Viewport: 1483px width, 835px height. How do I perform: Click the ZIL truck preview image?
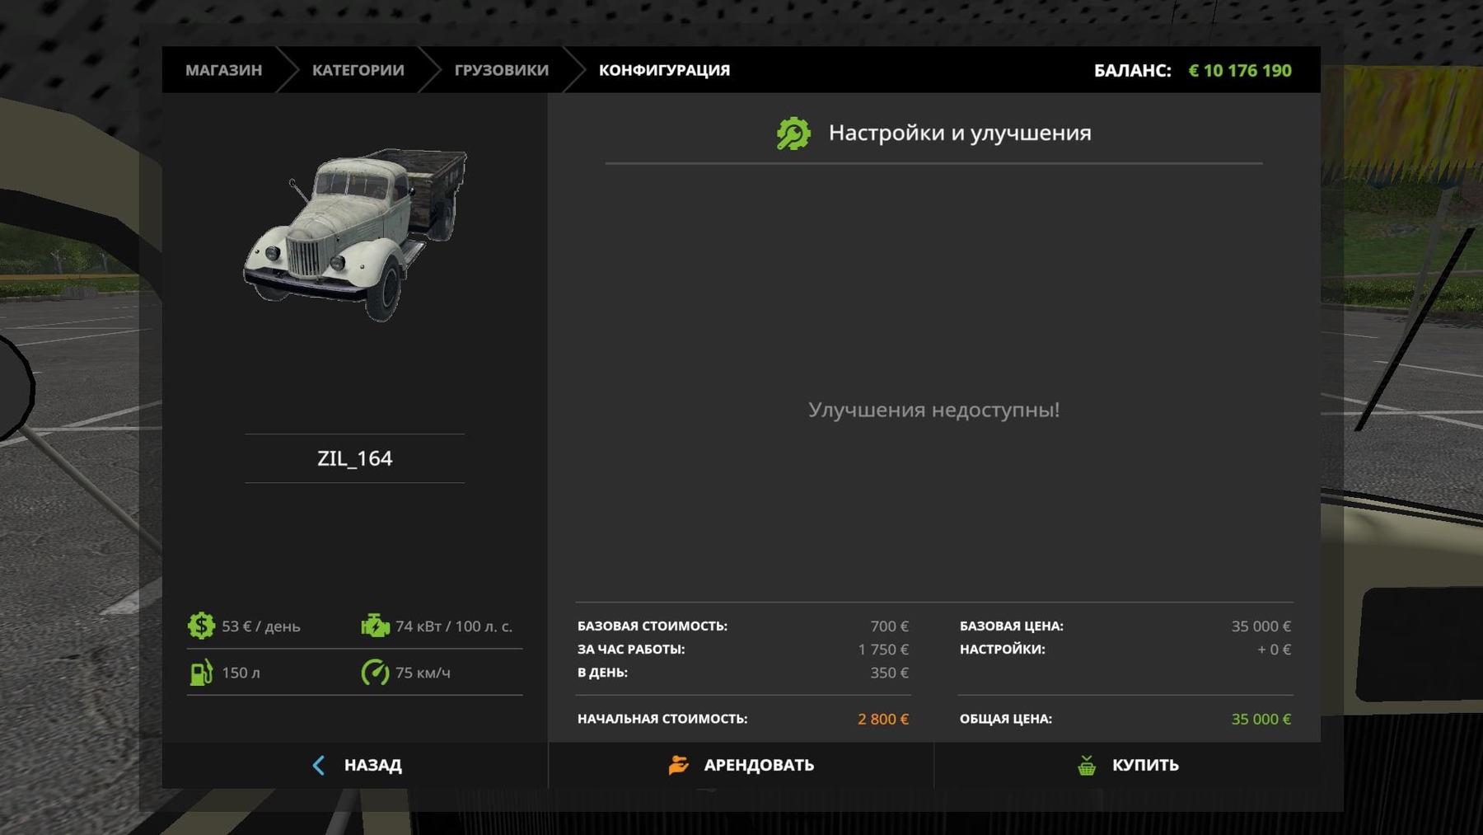click(355, 234)
